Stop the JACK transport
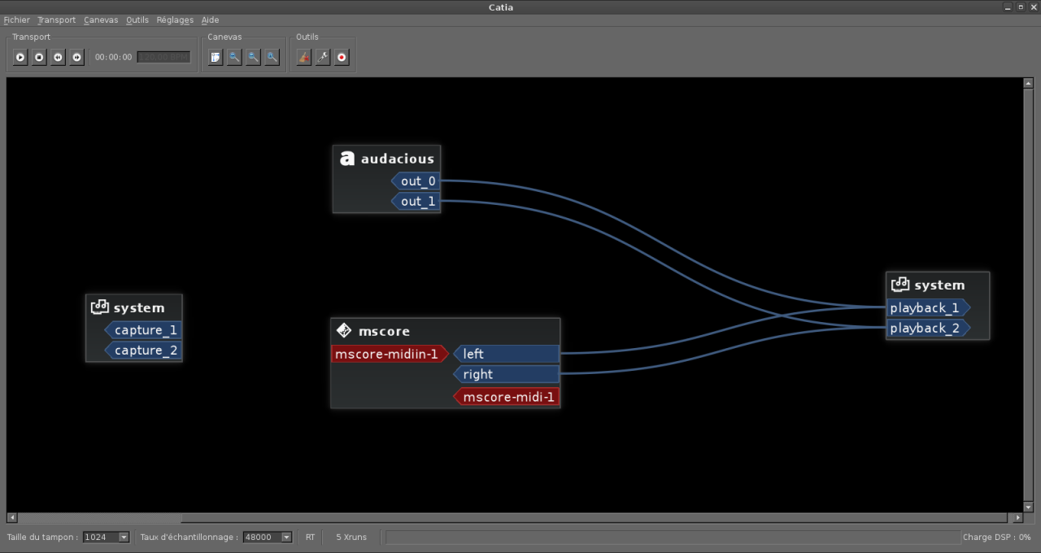This screenshot has height=553, width=1041. coord(39,57)
